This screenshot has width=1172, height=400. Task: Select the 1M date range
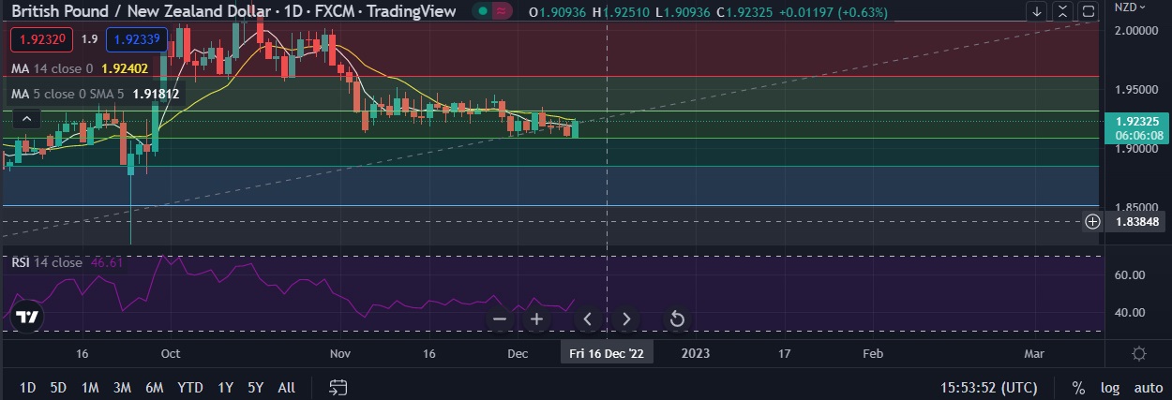(90, 388)
